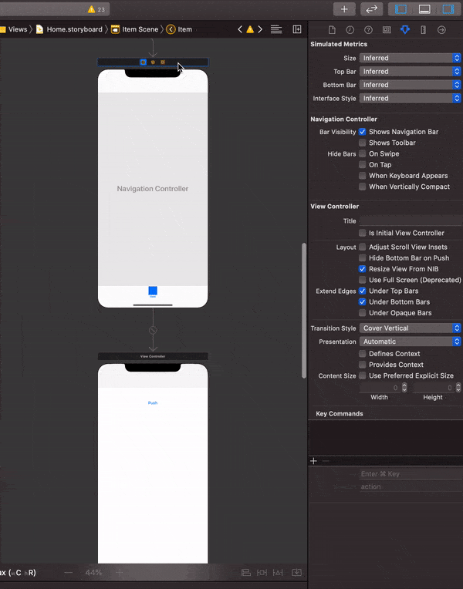Zoom in the canvas with plus

(x=120, y=573)
